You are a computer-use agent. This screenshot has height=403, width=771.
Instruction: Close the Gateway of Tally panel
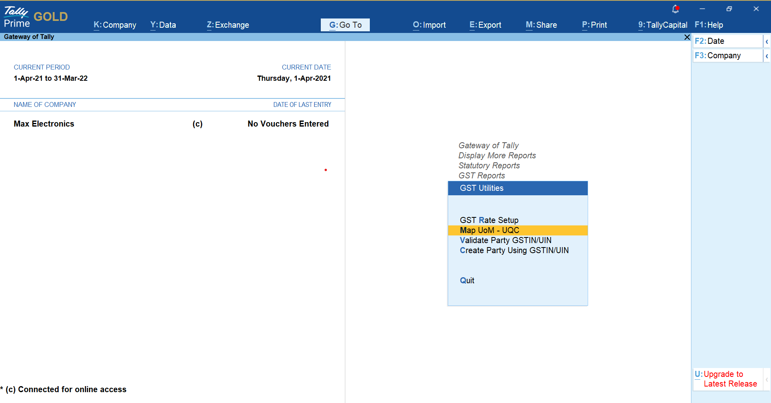(x=687, y=37)
